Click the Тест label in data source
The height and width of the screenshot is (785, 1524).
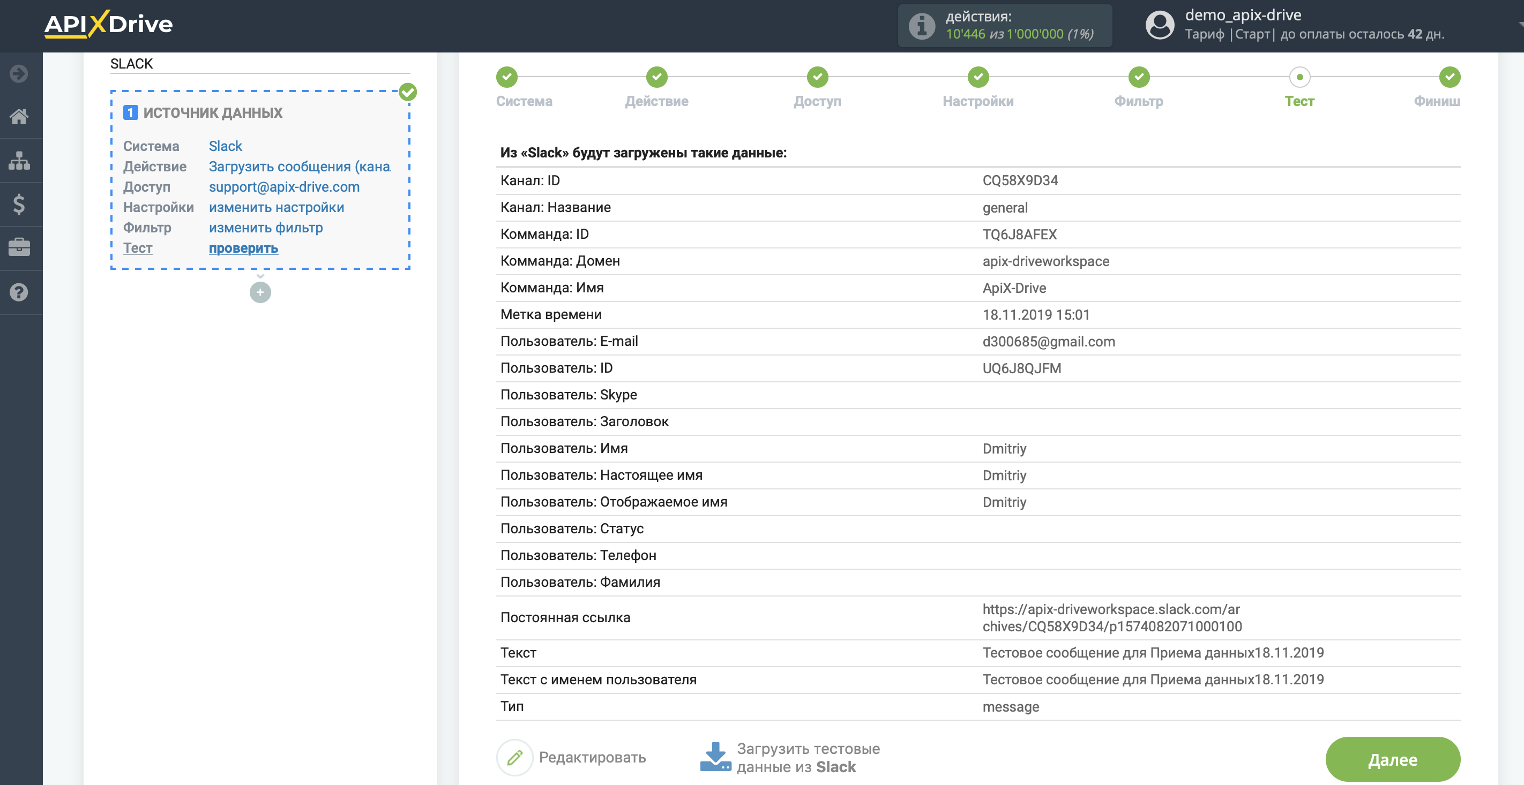point(137,248)
